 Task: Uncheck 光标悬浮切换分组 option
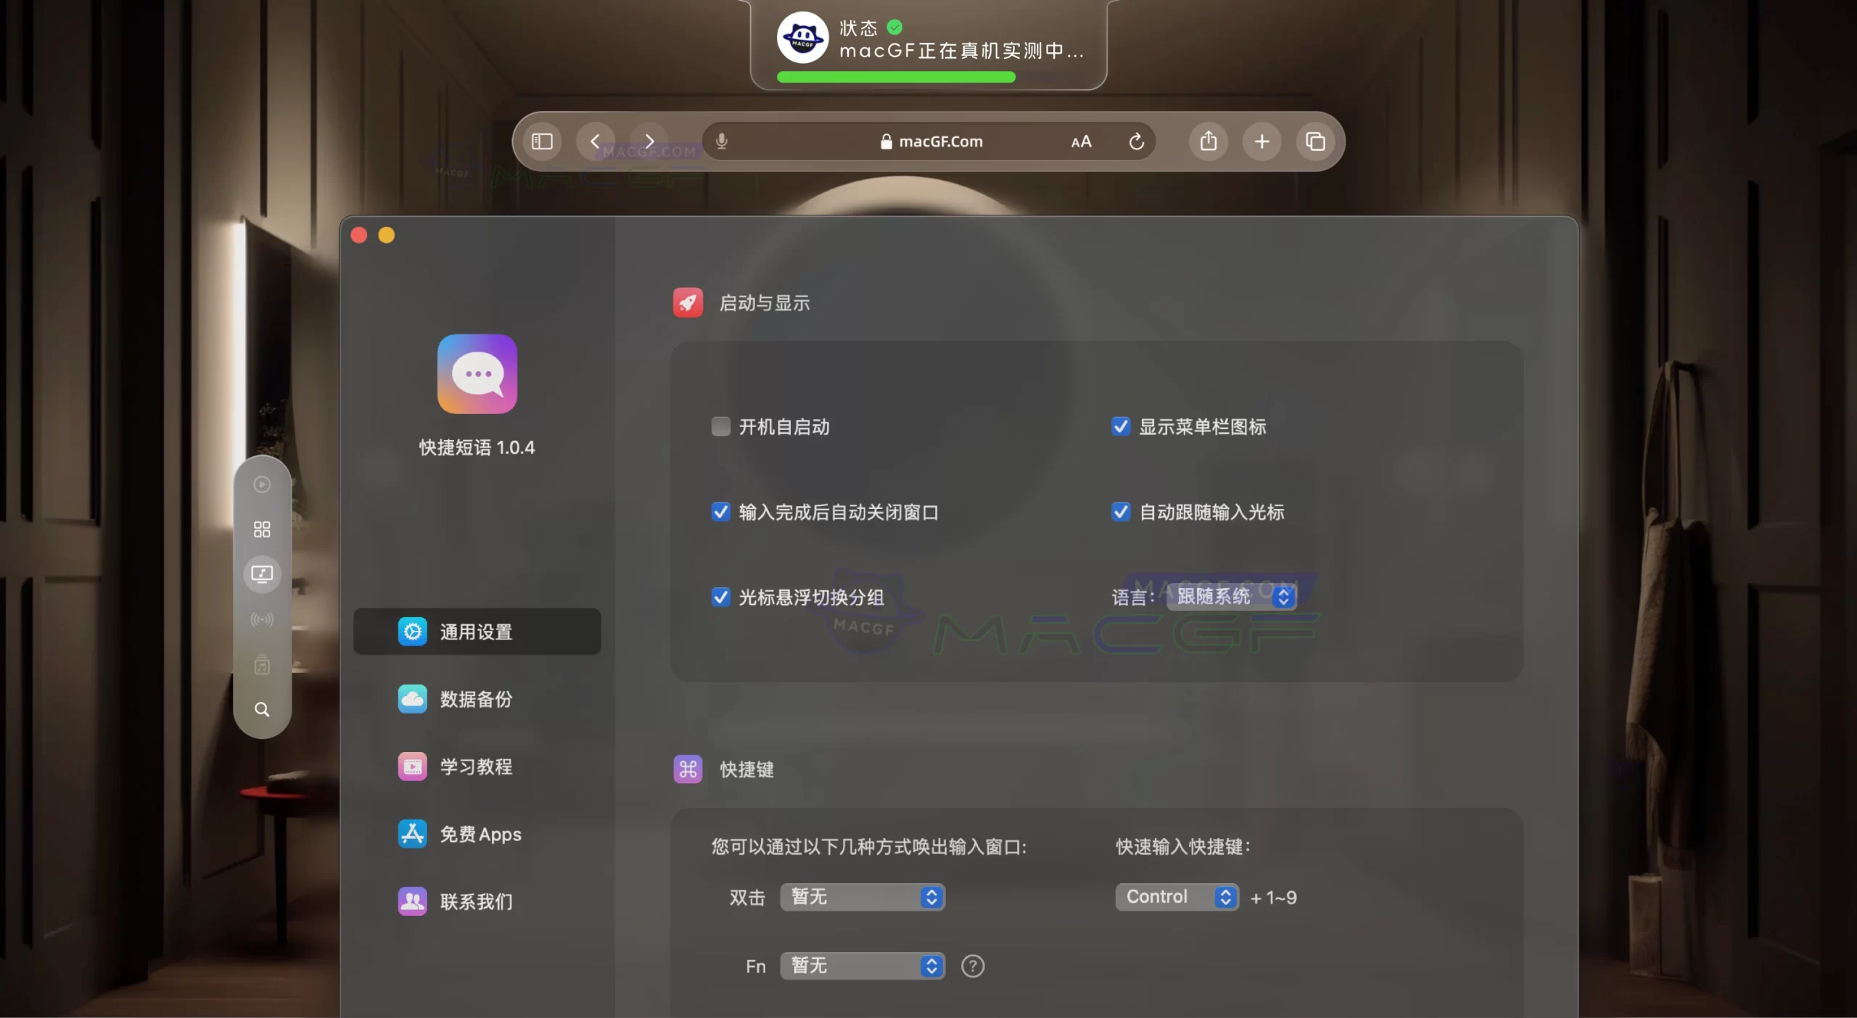[x=720, y=597]
